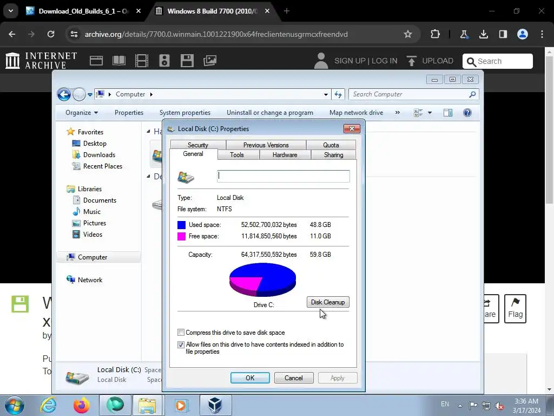Open Internet Archive texts book icon
The width and height of the screenshot is (554, 416).
click(118, 61)
